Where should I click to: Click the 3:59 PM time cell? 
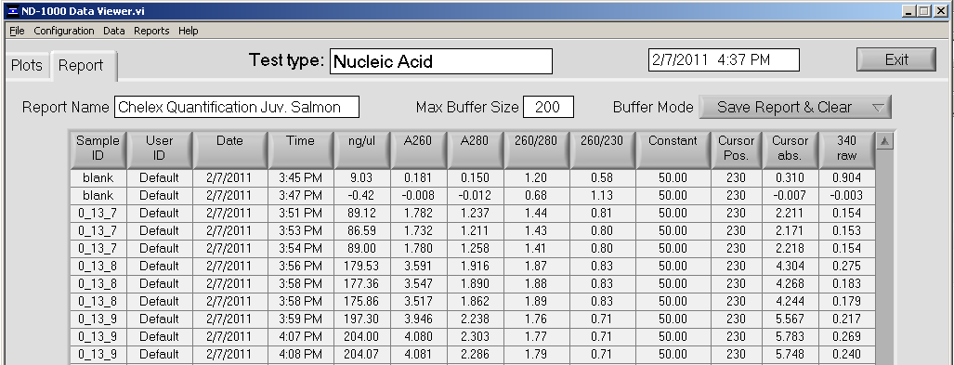pyautogui.click(x=301, y=319)
